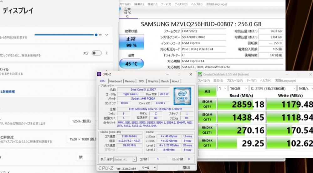The height and width of the screenshot is (173, 313).
Task: Switch to the Mainboard tab in CPU-Z
Action: [x=115, y=81]
